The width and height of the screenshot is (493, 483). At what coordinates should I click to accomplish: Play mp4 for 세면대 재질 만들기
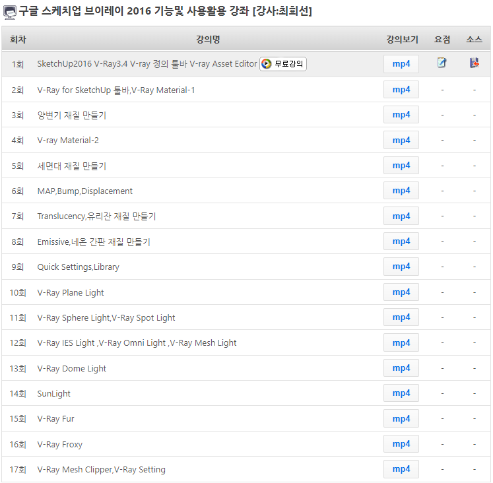(x=401, y=166)
